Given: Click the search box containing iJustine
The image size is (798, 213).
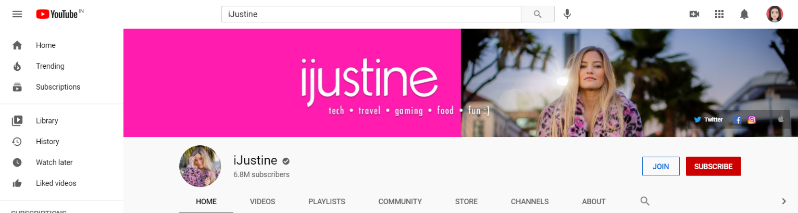Looking at the screenshot, I should (371, 14).
